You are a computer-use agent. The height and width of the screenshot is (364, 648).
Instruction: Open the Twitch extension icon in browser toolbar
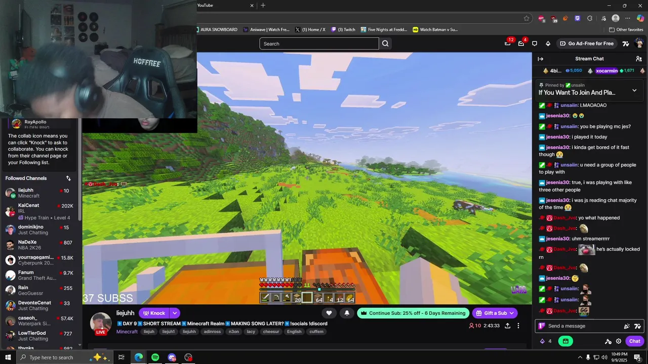[x=578, y=18]
